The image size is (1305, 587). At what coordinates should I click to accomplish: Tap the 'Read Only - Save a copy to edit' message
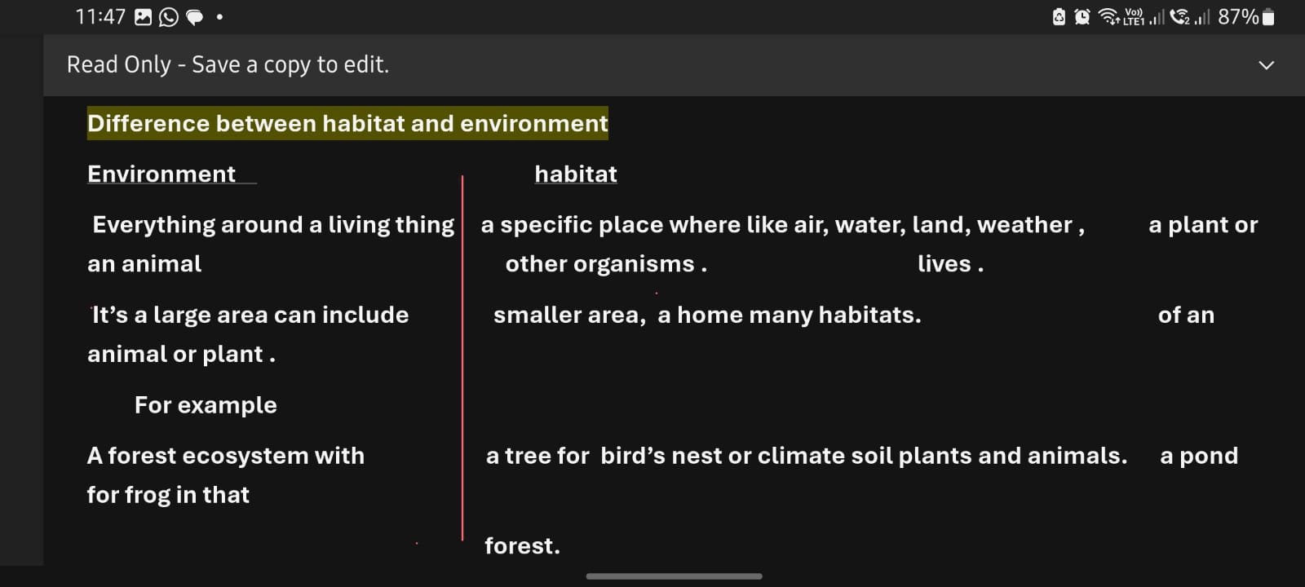pos(228,64)
